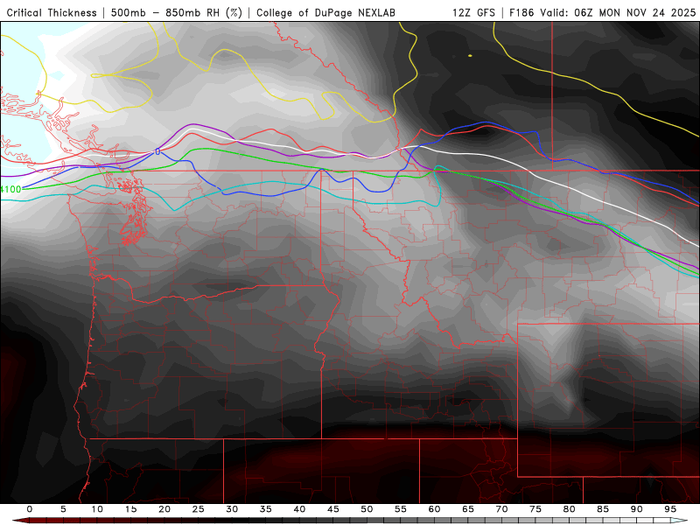Click the "500mb – 850mb RH (%)" label
700x525 pixels.
(177, 12)
